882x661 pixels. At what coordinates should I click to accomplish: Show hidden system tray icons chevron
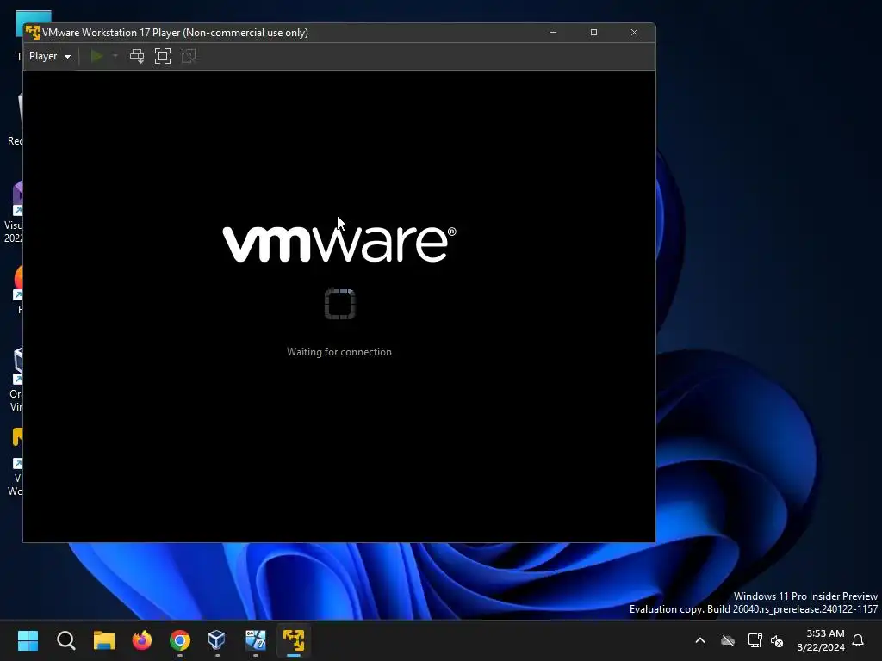click(x=700, y=640)
